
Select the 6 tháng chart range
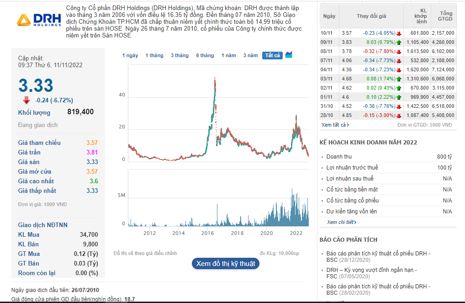coord(205,55)
